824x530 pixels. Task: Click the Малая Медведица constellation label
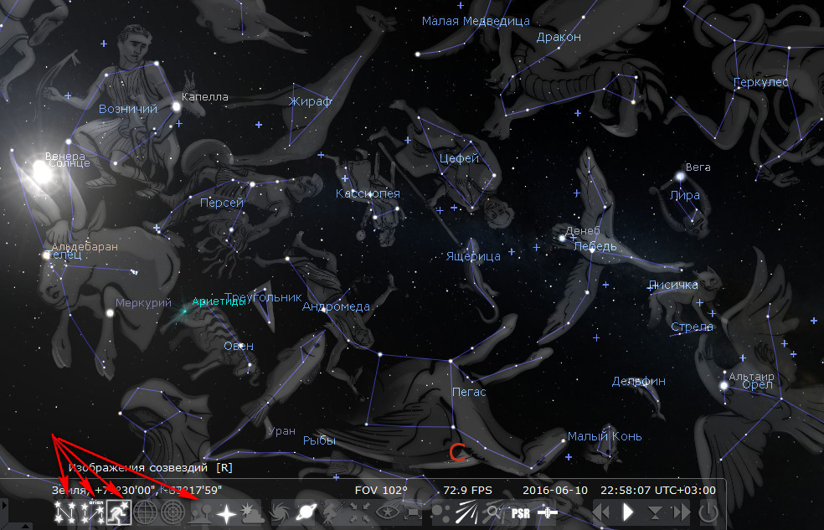[476, 21]
